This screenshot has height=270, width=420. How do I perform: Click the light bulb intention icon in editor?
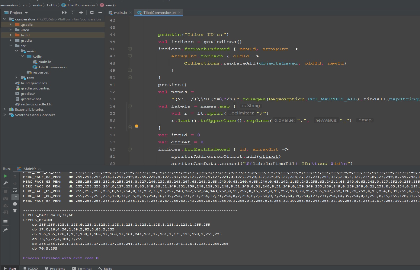137,126
